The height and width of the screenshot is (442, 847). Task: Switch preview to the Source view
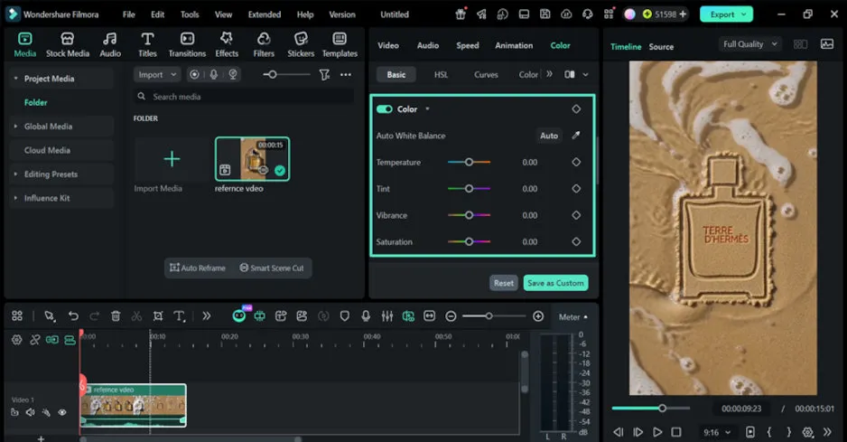[x=661, y=46]
